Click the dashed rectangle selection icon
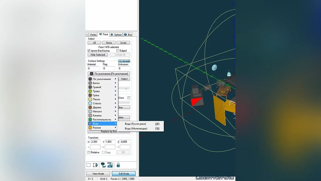 pos(89,165)
